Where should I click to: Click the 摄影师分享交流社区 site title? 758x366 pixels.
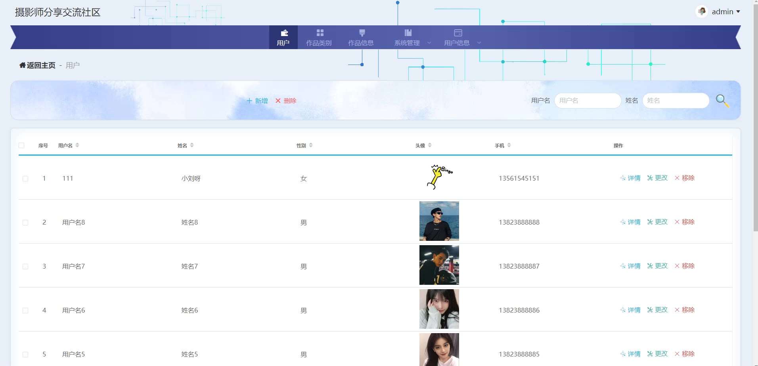pyautogui.click(x=57, y=12)
